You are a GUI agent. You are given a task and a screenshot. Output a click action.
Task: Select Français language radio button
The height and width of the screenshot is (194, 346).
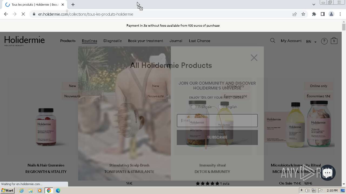(x=193, y=107)
